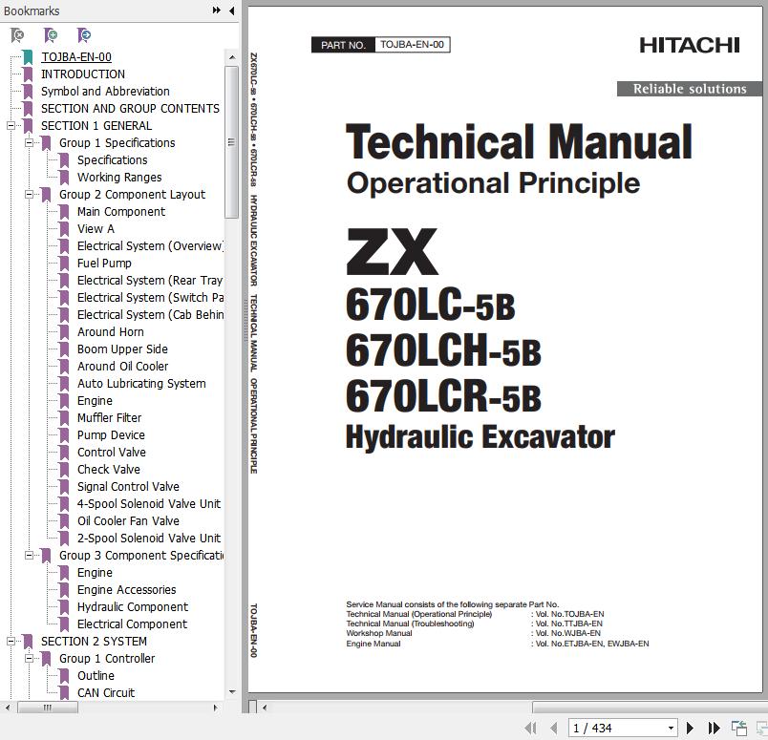Open the TOJBA-EN-00 bookmark
The height and width of the screenshot is (740, 768).
coord(75,57)
